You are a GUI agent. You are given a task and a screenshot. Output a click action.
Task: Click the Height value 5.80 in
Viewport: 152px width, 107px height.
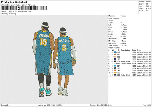point(148,6)
